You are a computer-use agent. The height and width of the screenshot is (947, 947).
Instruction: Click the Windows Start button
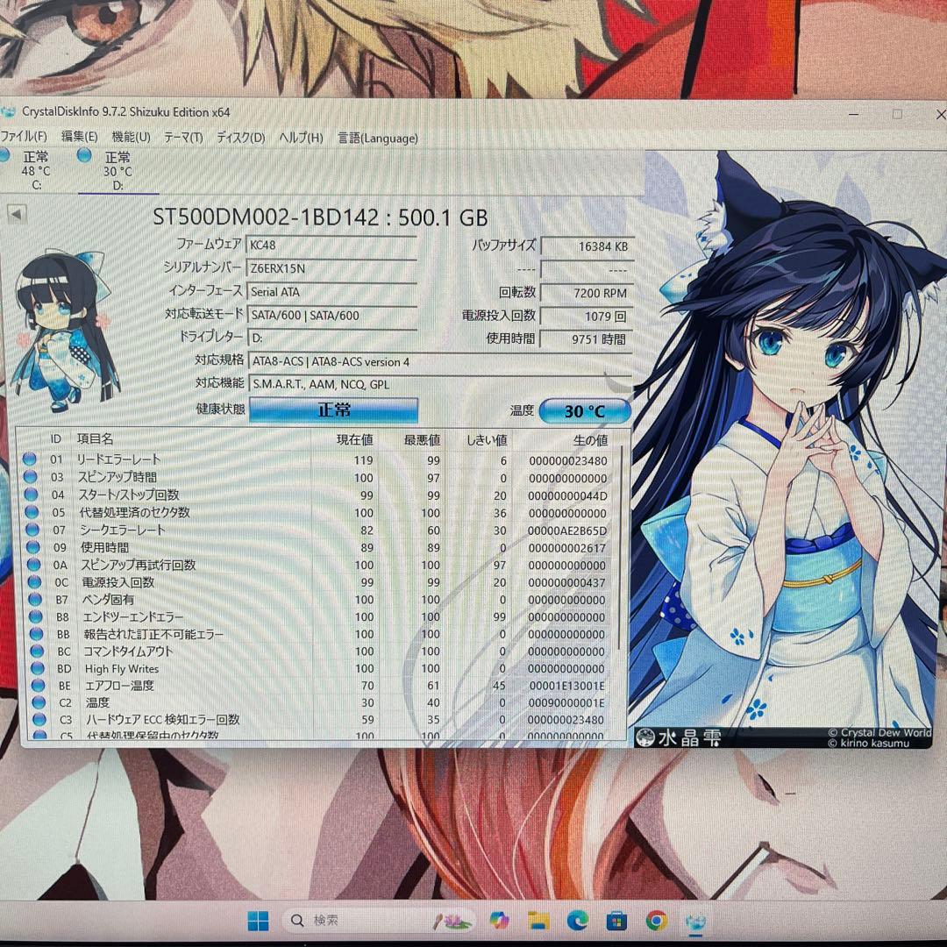[258, 921]
